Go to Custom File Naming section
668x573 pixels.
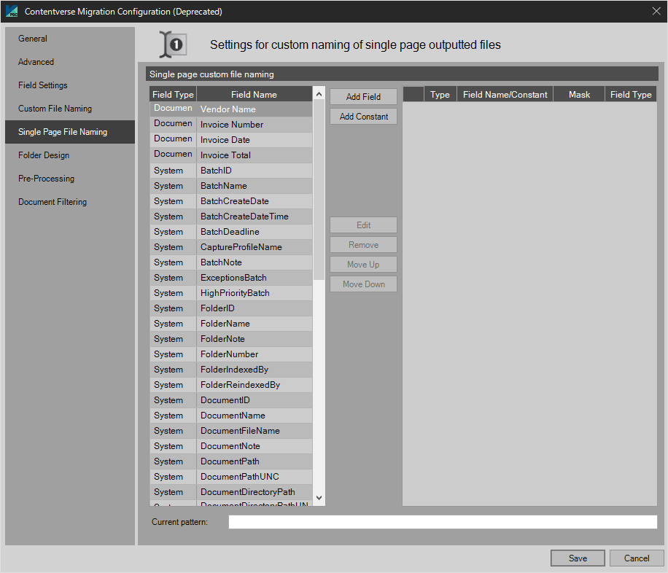[x=70, y=109]
